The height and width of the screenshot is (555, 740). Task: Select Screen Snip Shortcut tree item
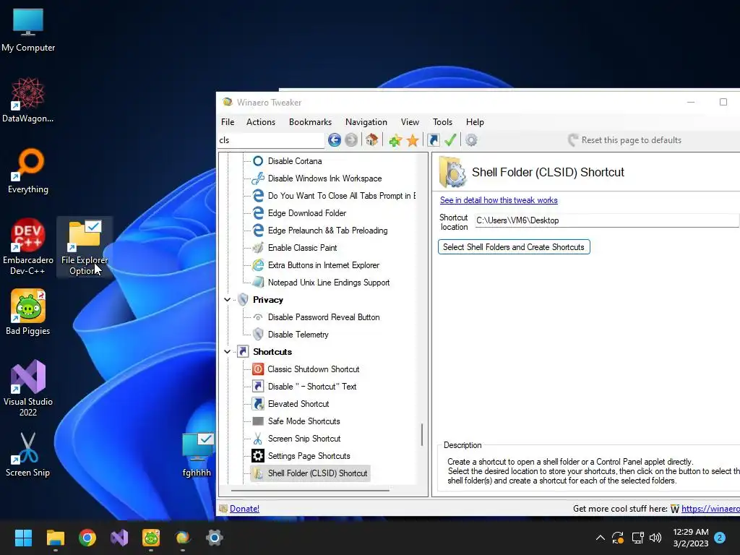304,439
